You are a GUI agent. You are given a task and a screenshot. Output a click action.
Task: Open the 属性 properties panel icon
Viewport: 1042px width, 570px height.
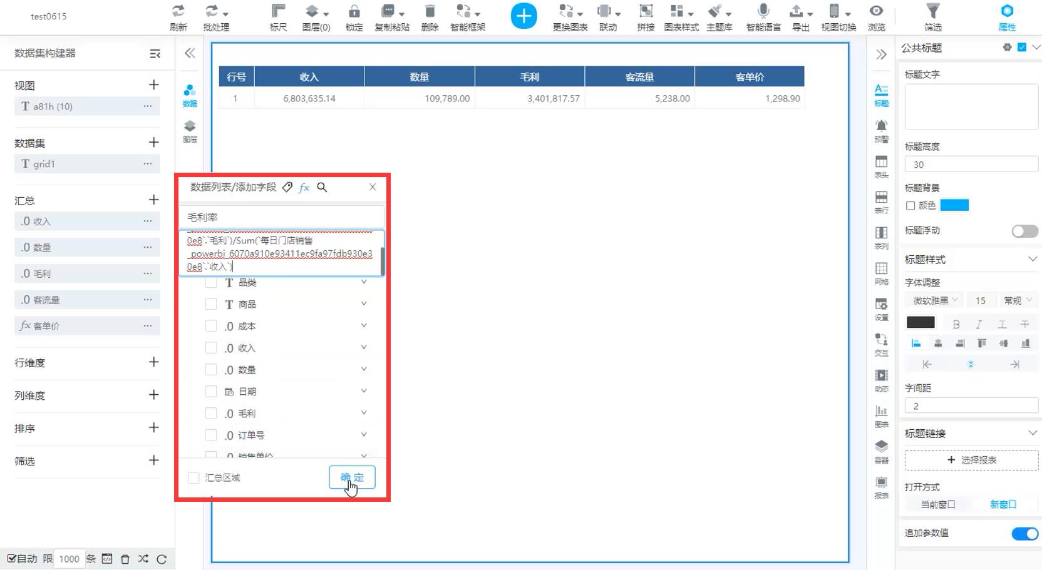click(x=1007, y=11)
